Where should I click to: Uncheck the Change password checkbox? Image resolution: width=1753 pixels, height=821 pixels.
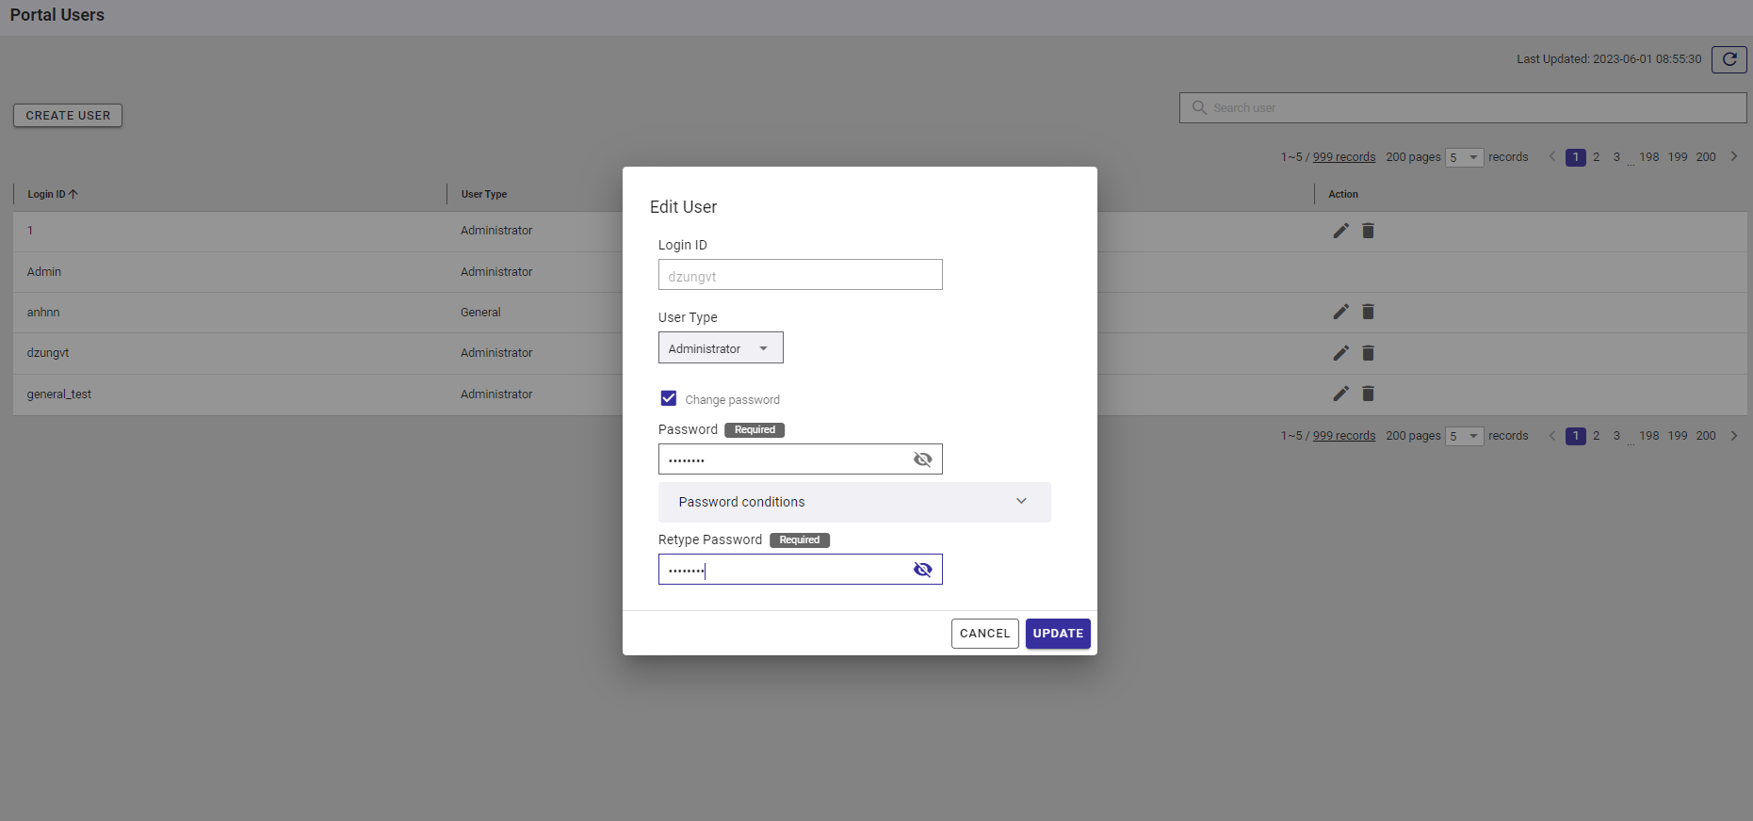[x=669, y=398]
